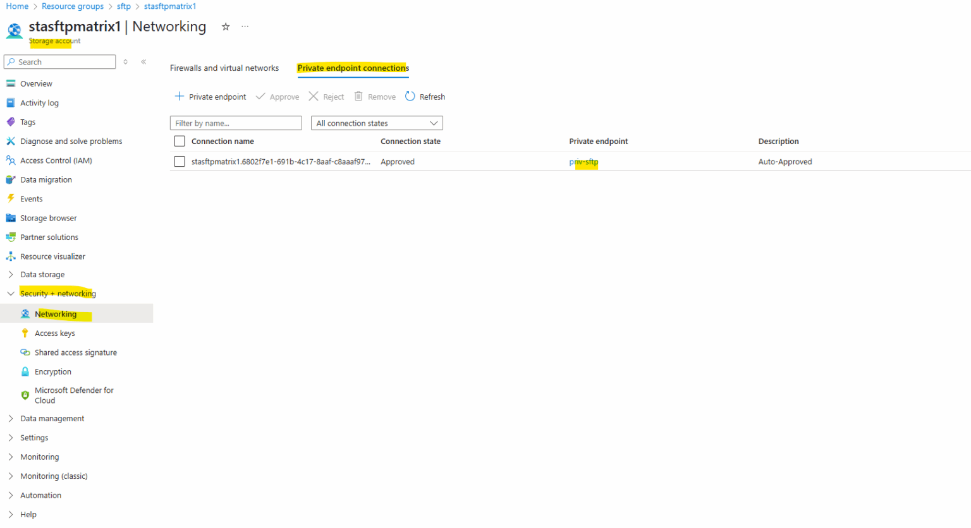
Task: Open the priv-sftp private endpoint link
Action: point(583,161)
